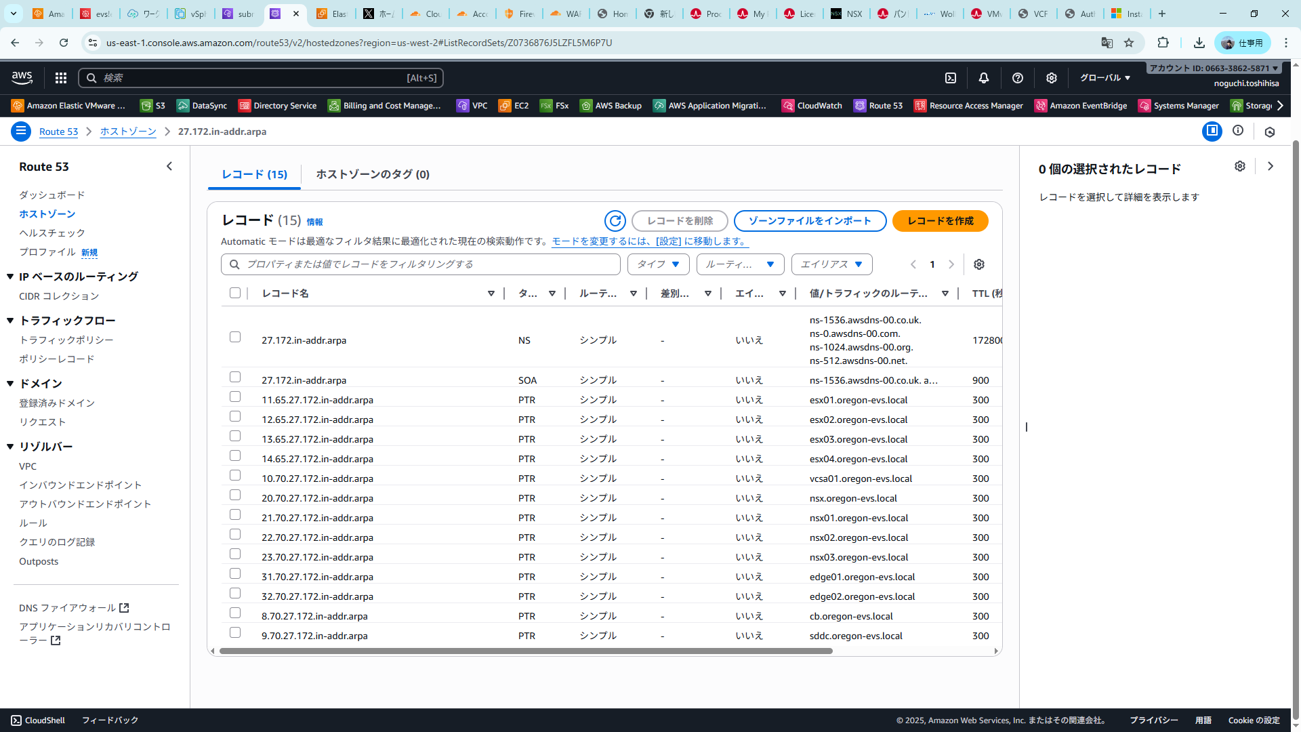Tick the sddc.oregon-evs.local record checkbox
This screenshot has width=1301, height=732.
point(235,633)
